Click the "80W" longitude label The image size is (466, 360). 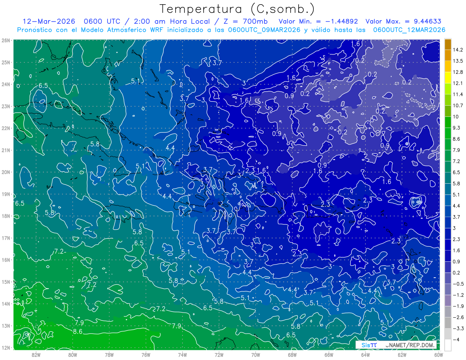[72, 355]
